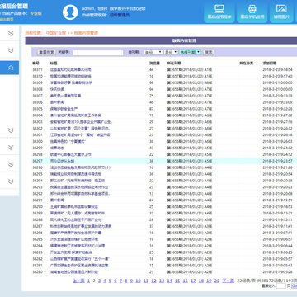Click the 超级管理员 role link in header
The height and width of the screenshot is (297, 297).
coord(120,15)
